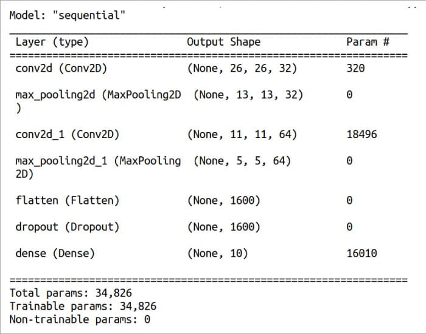Select the conv2d (Conv2D) layer name
Image resolution: width=426 pixels, height=334 pixels.
point(61,68)
